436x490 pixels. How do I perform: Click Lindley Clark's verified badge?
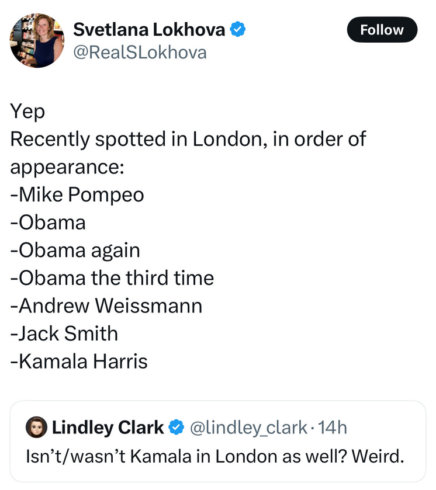(177, 428)
